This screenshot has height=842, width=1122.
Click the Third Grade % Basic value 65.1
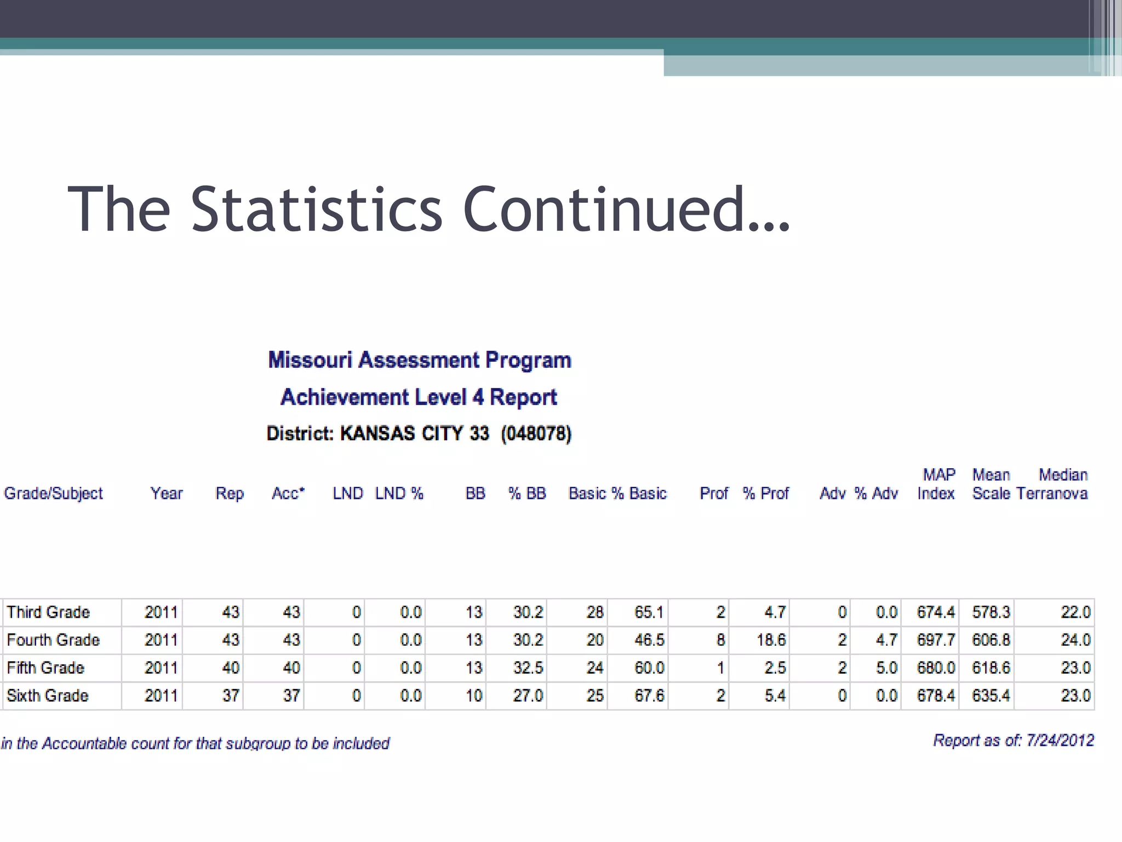pyautogui.click(x=649, y=612)
